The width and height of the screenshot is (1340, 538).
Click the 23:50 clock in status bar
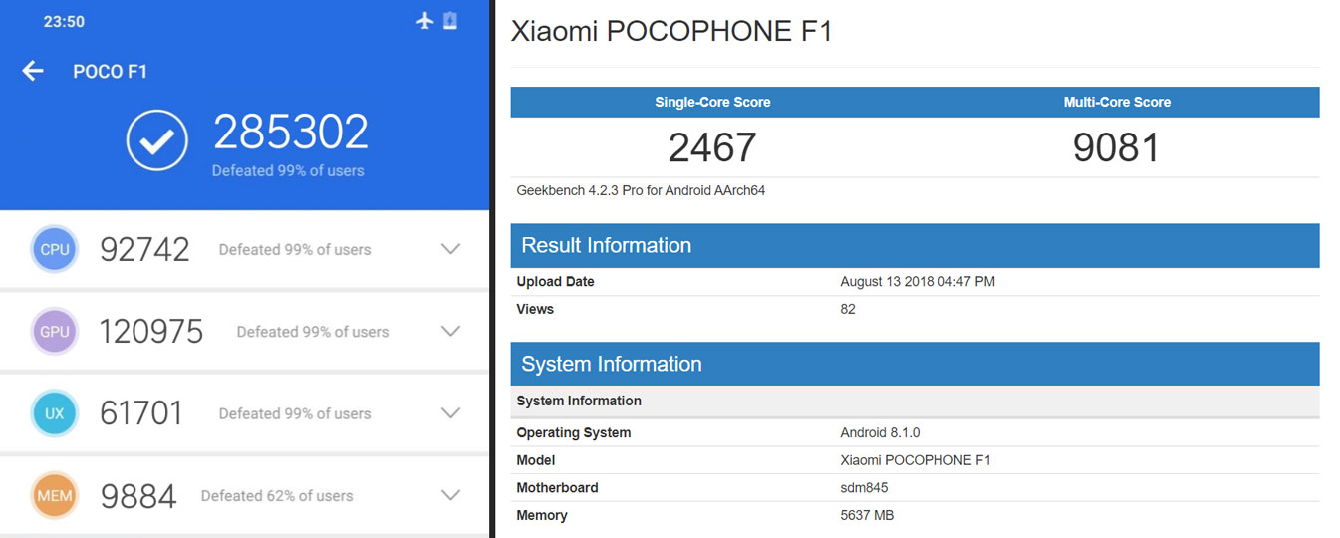click(x=64, y=21)
